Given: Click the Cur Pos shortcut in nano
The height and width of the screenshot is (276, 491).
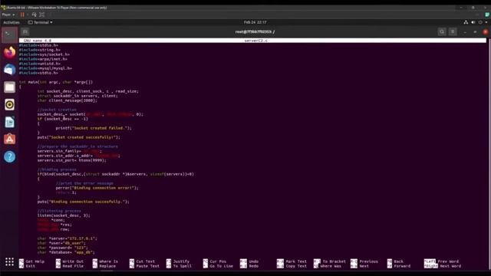Looking at the screenshot, I should 215,261.
